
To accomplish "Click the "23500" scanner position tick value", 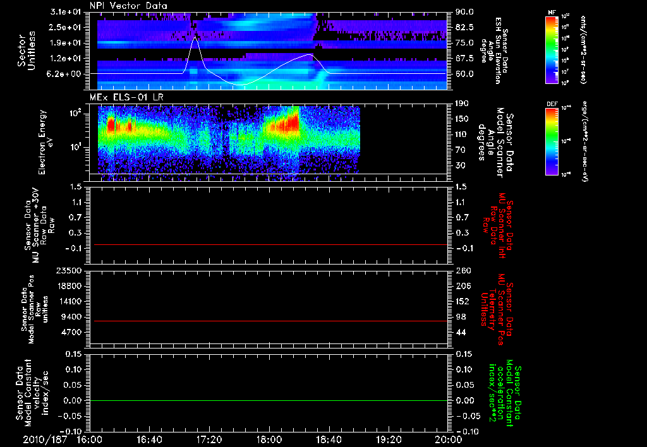I will (x=68, y=271).
